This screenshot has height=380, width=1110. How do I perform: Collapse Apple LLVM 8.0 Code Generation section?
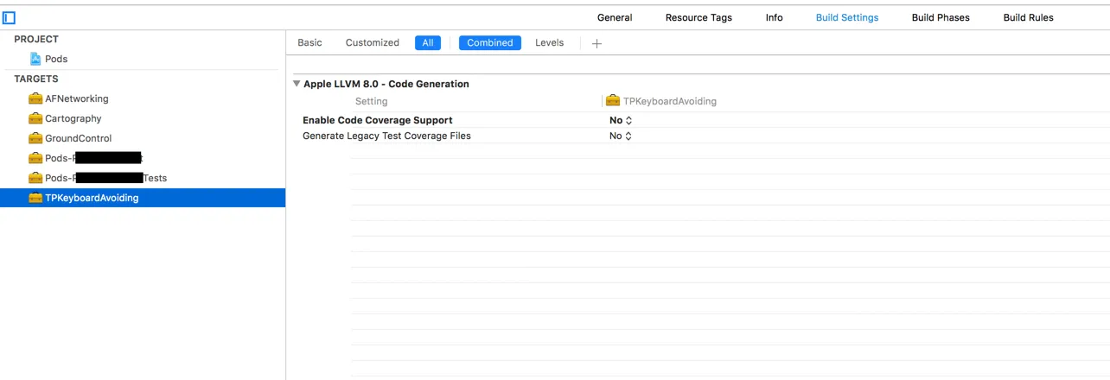point(297,84)
